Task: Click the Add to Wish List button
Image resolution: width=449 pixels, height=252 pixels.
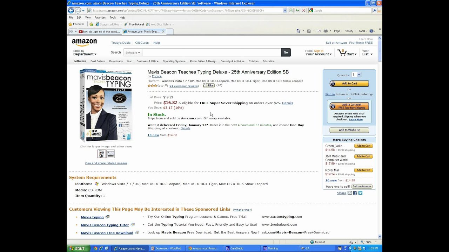Action: tap(349, 130)
